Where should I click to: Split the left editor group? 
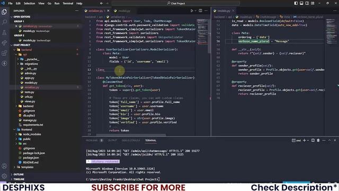coord(200,11)
